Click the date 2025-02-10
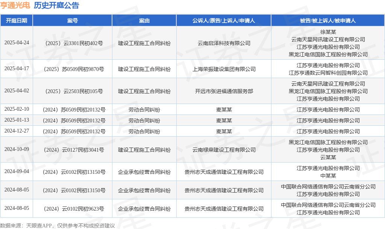 17,109
